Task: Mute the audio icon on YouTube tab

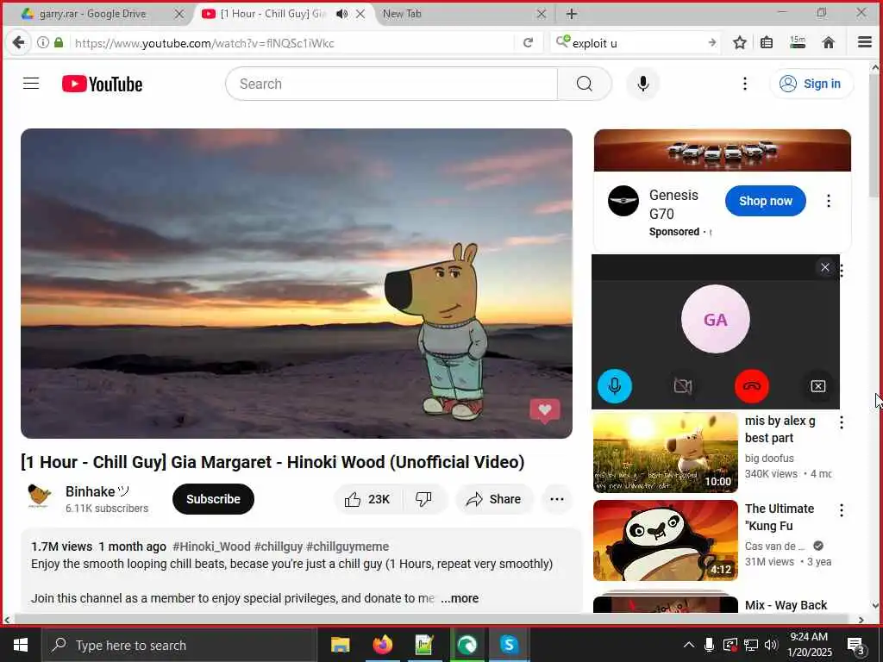Action: [x=341, y=14]
